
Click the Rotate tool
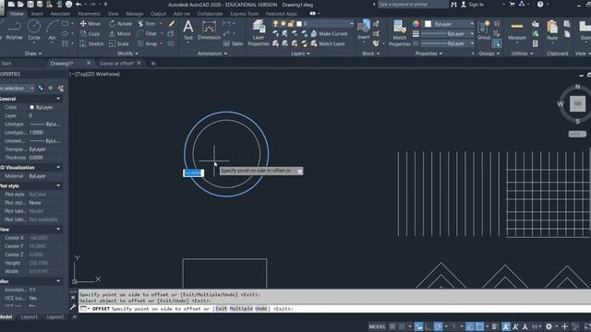pos(121,24)
